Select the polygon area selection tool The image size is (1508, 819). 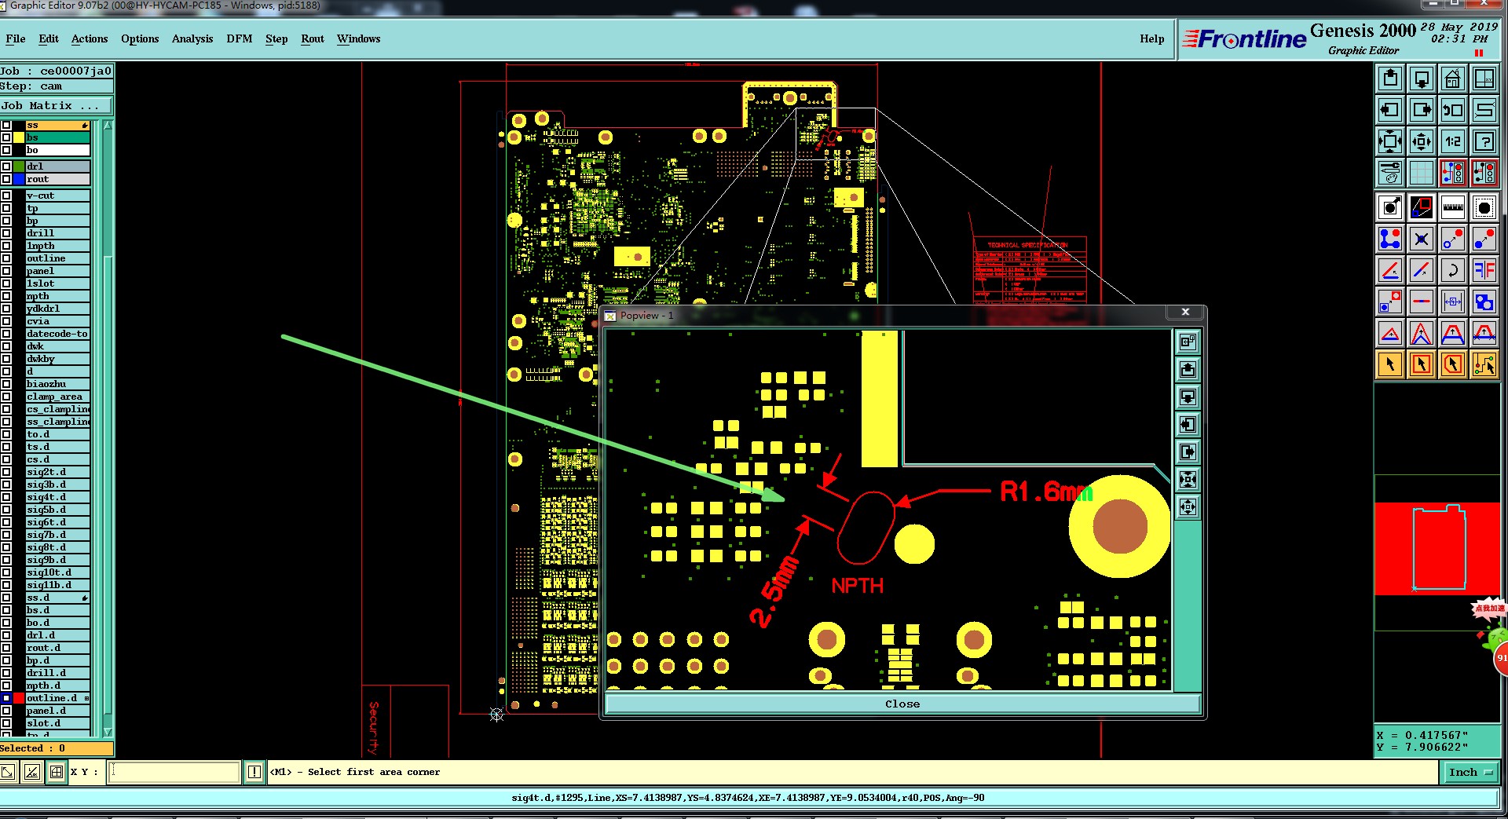click(x=1453, y=364)
